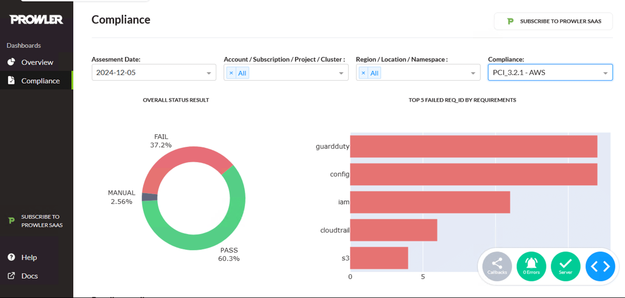This screenshot has height=298, width=625.
Task: Expand the Account / Subscription dropdown arrow
Action: tap(341, 73)
